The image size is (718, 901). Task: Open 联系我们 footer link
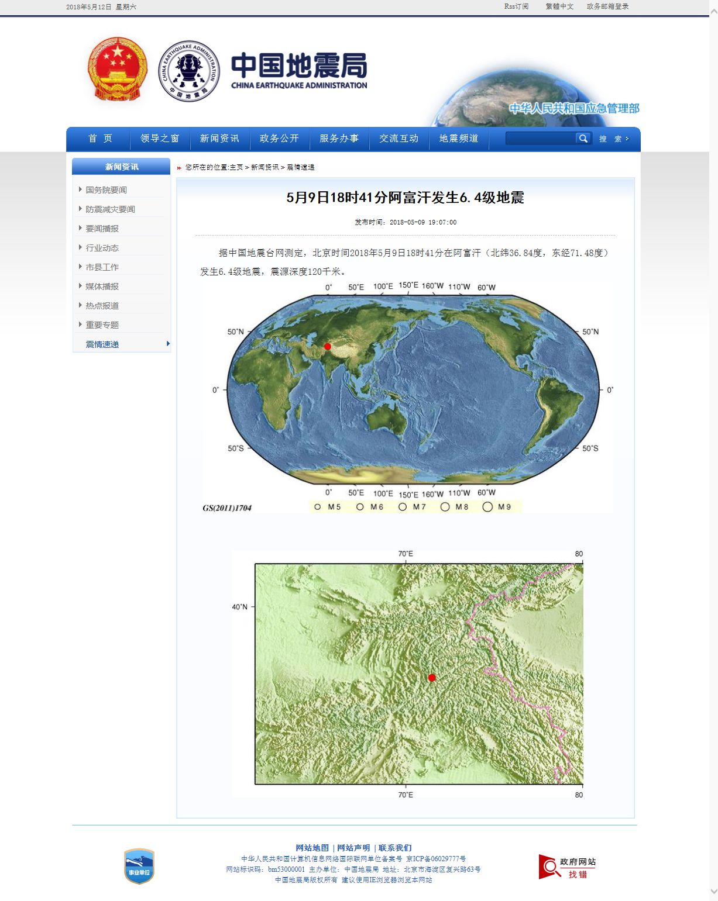[395, 848]
